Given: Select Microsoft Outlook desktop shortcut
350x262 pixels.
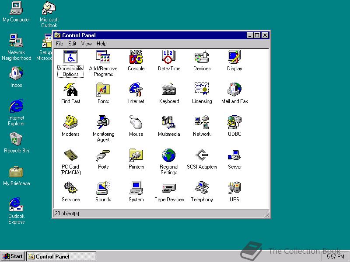Looking at the screenshot, I should pos(49,14).
